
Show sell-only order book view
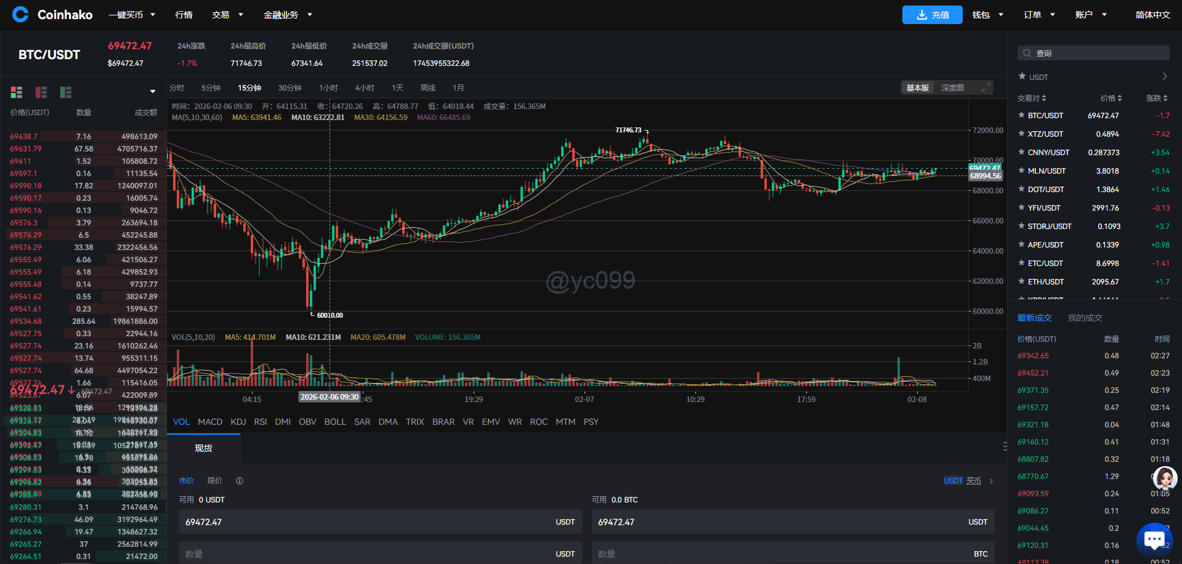tap(41, 92)
